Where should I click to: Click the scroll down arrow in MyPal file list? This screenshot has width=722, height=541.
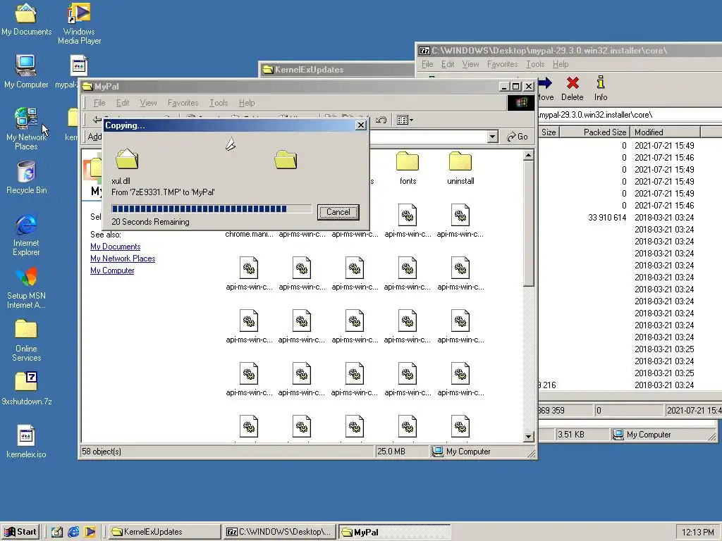(528, 436)
